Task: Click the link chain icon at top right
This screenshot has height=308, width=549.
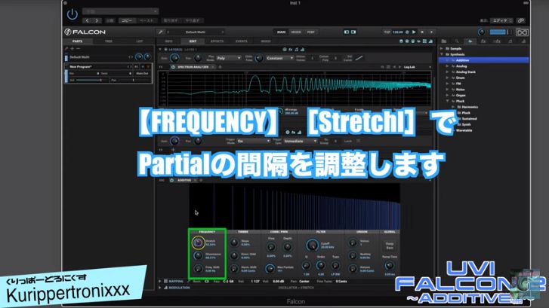Action: coord(520,20)
